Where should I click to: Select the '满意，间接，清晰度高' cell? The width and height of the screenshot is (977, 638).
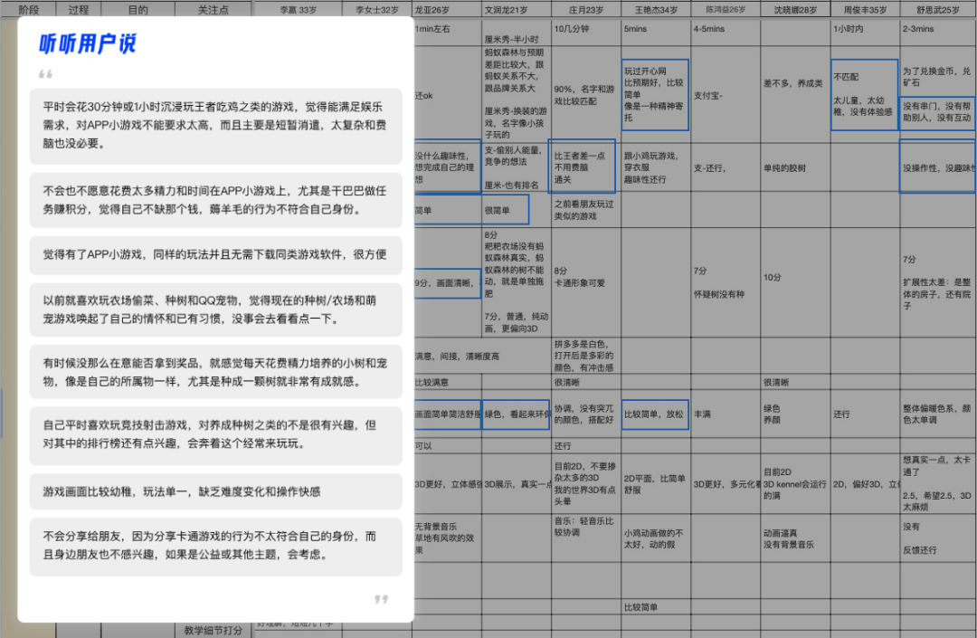[x=482, y=357]
